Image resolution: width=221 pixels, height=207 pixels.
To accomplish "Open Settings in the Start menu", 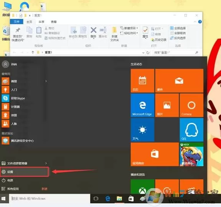I will click(x=25, y=172).
